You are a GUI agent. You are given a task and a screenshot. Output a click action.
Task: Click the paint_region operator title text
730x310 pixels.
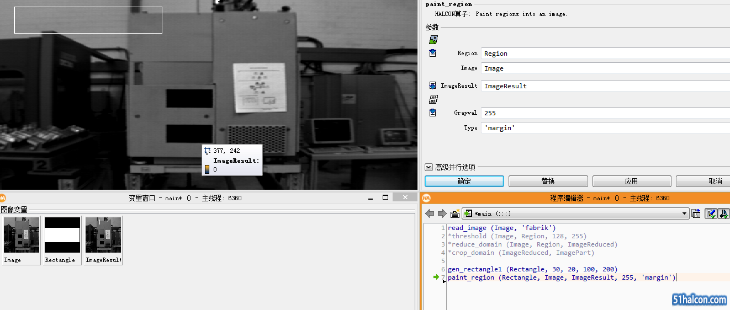[449, 4]
